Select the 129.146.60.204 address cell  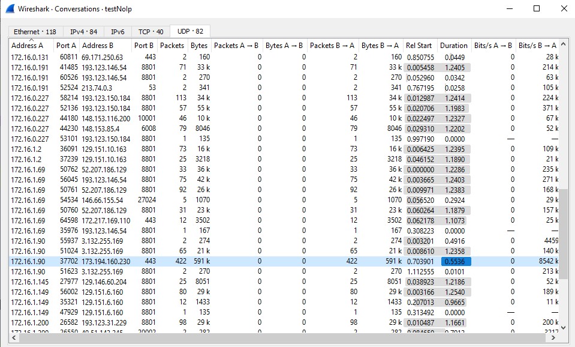[x=104, y=282]
